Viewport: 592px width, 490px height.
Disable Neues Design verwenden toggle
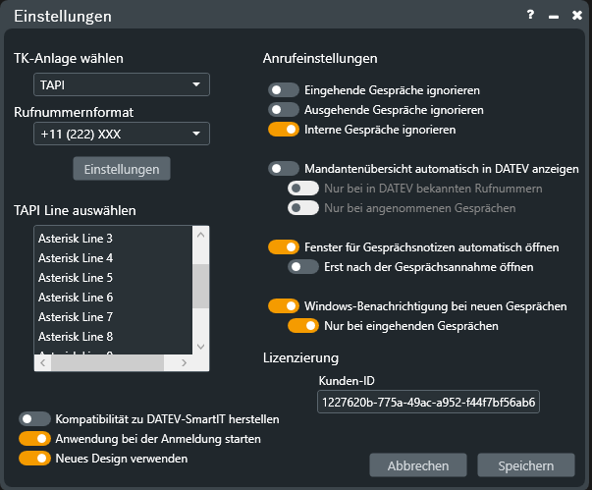[x=34, y=458]
